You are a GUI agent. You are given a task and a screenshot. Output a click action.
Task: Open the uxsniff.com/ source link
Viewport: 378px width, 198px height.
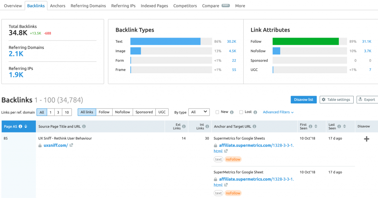56,145
